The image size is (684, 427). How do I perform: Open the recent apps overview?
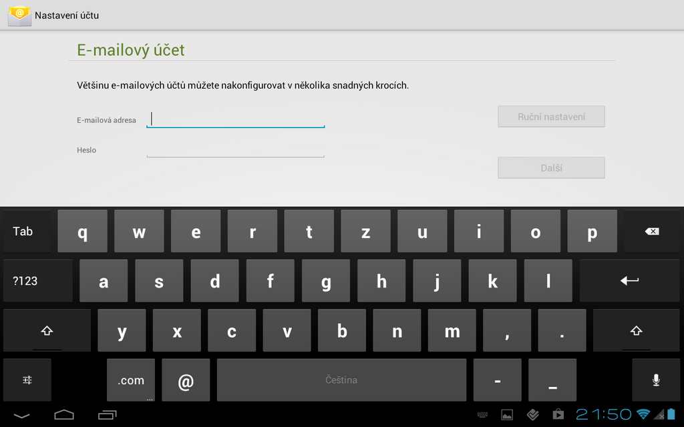pos(107,415)
